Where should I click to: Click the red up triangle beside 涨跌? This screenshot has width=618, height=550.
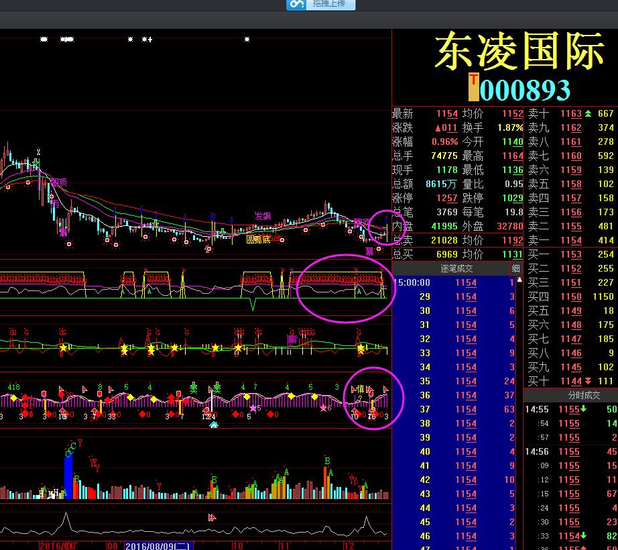[438, 127]
